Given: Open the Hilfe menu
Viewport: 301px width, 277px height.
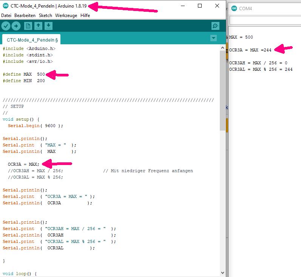Looking at the screenshot, I should click(85, 16).
